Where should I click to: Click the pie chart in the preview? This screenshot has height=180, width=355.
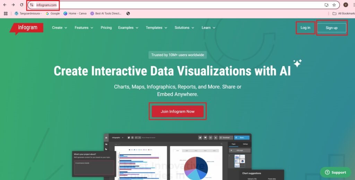click(x=196, y=168)
